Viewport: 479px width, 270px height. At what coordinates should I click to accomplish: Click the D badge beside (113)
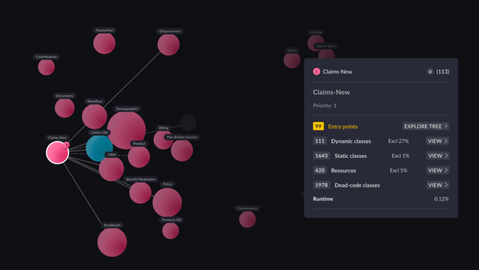tap(430, 71)
